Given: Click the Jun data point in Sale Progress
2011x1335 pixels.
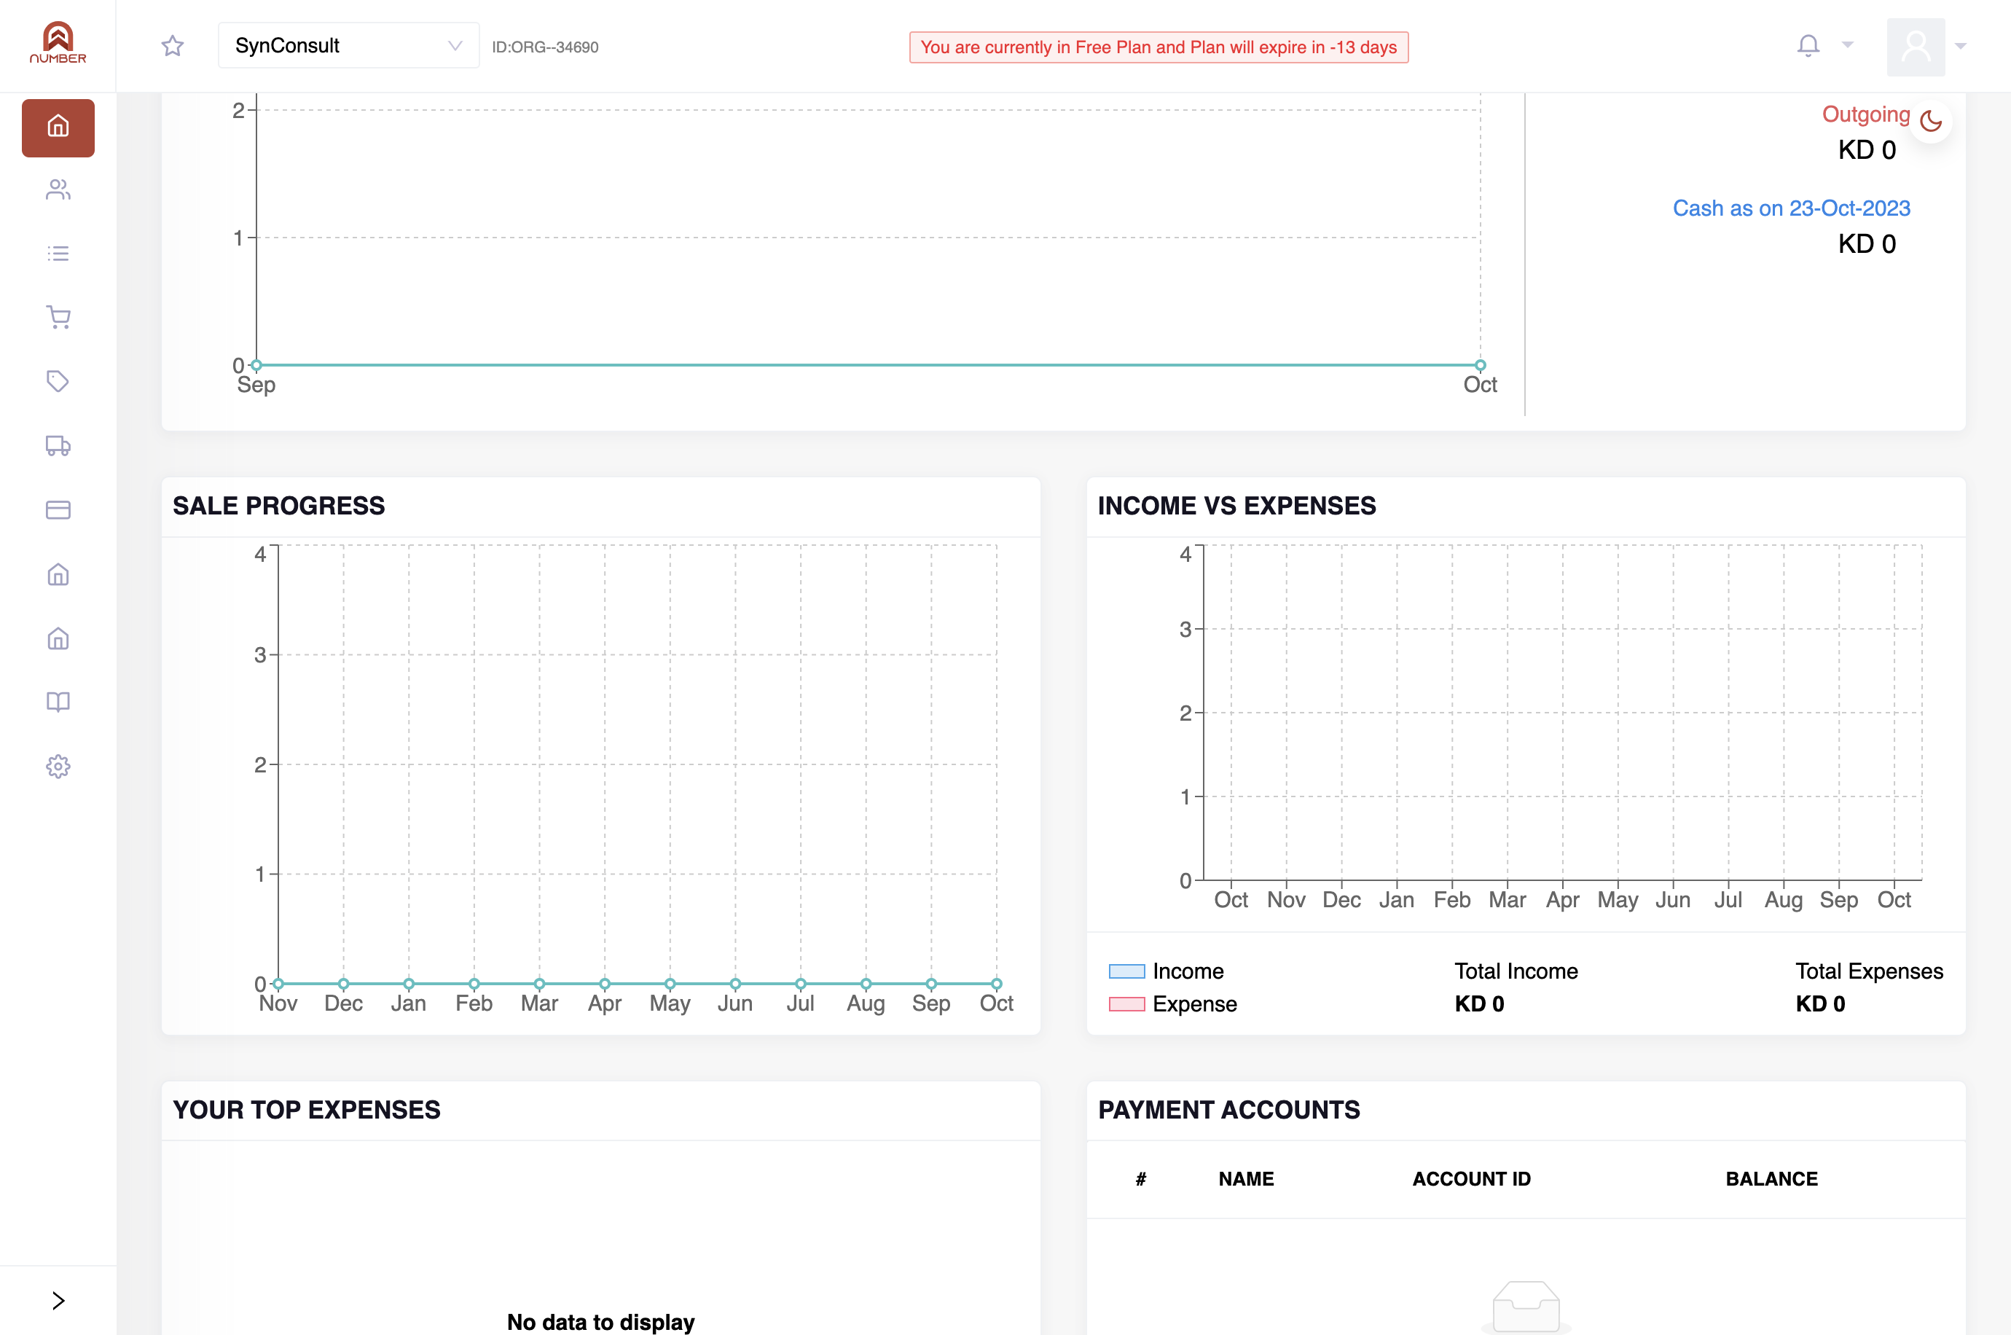Looking at the screenshot, I should point(735,984).
